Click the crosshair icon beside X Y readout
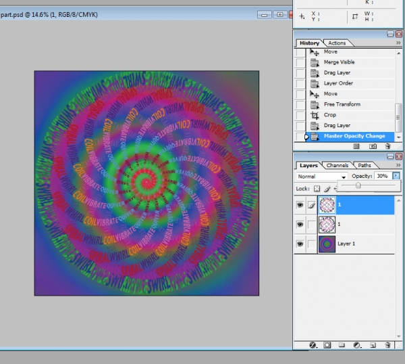The width and height of the screenshot is (405, 364). coord(302,16)
